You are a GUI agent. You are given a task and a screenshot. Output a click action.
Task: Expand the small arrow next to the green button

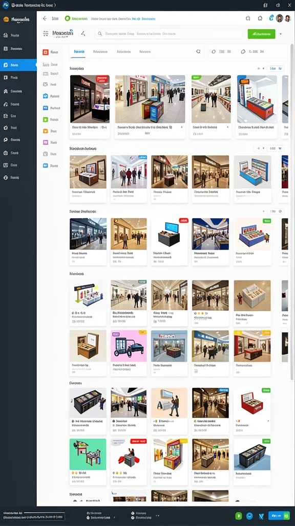tap(281, 34)
